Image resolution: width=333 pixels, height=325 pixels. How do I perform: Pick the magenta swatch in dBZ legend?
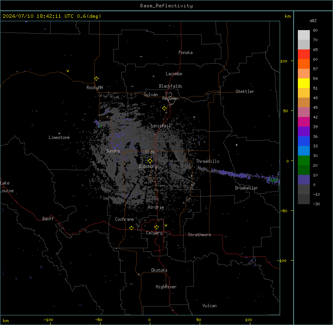click(304, 122)
